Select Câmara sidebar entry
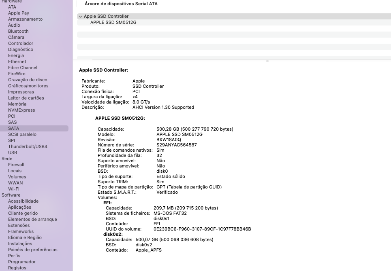391x271 pixels. [16, 37]
